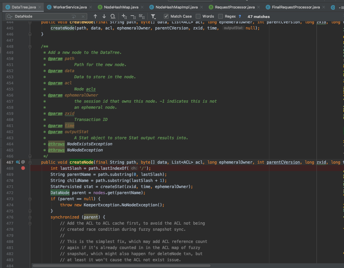Click the createNode method name on line 467
This screenshot has width=344, height=268.
(81, 162)
